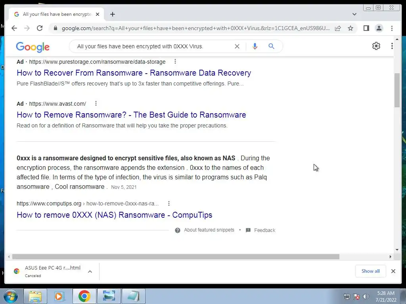Open the Chrome profile avatar
The image size is (406, 304).
click(379, 28)
